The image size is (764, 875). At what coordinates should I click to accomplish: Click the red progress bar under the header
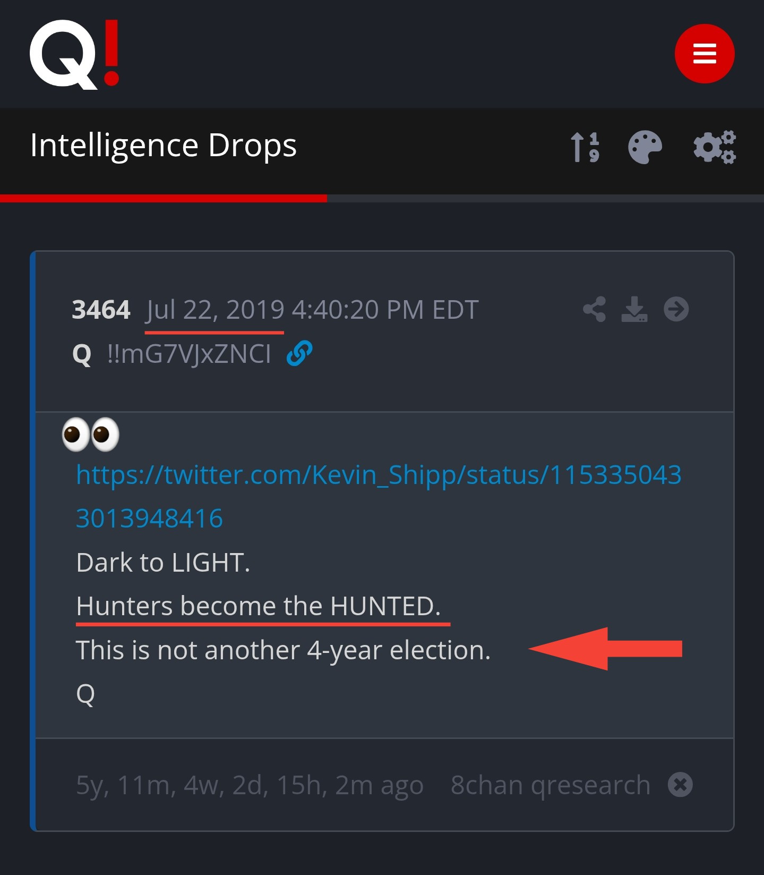[164, 198]
